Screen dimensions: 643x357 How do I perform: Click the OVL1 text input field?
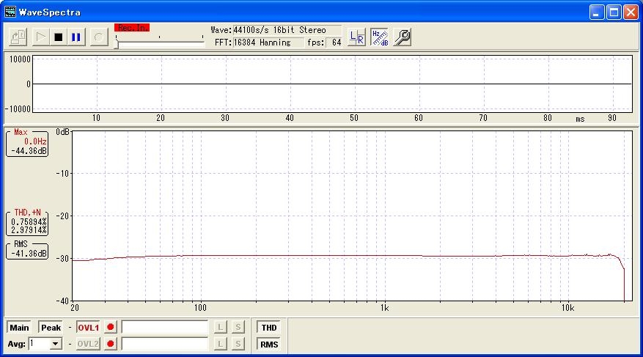[x=165, y=328]
